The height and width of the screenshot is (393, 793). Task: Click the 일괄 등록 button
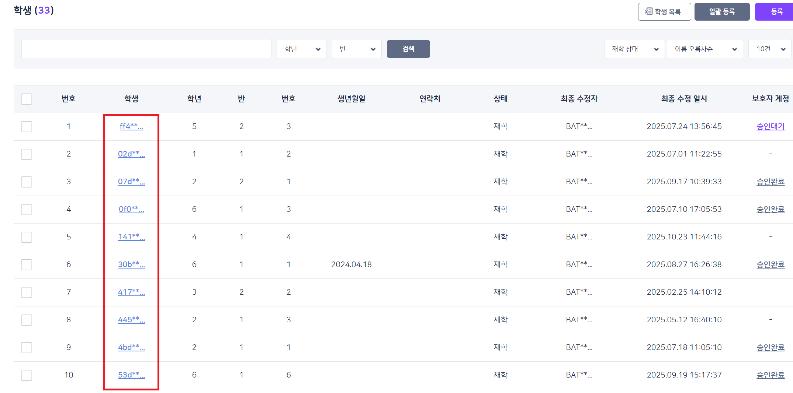click(721, 12)
